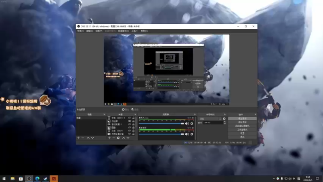Show hidden system tray icons chevron
Screen dimensions: 323x182
coord(274,179)
